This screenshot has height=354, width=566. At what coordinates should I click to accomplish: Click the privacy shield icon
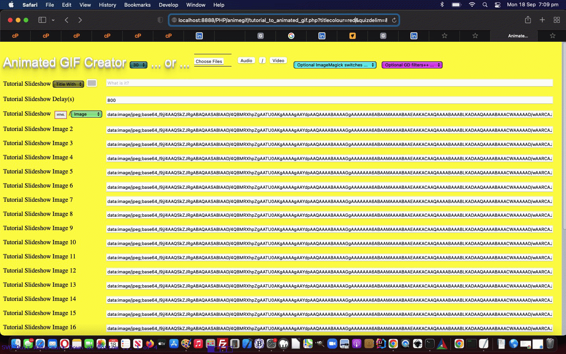[x=160, y=20]
